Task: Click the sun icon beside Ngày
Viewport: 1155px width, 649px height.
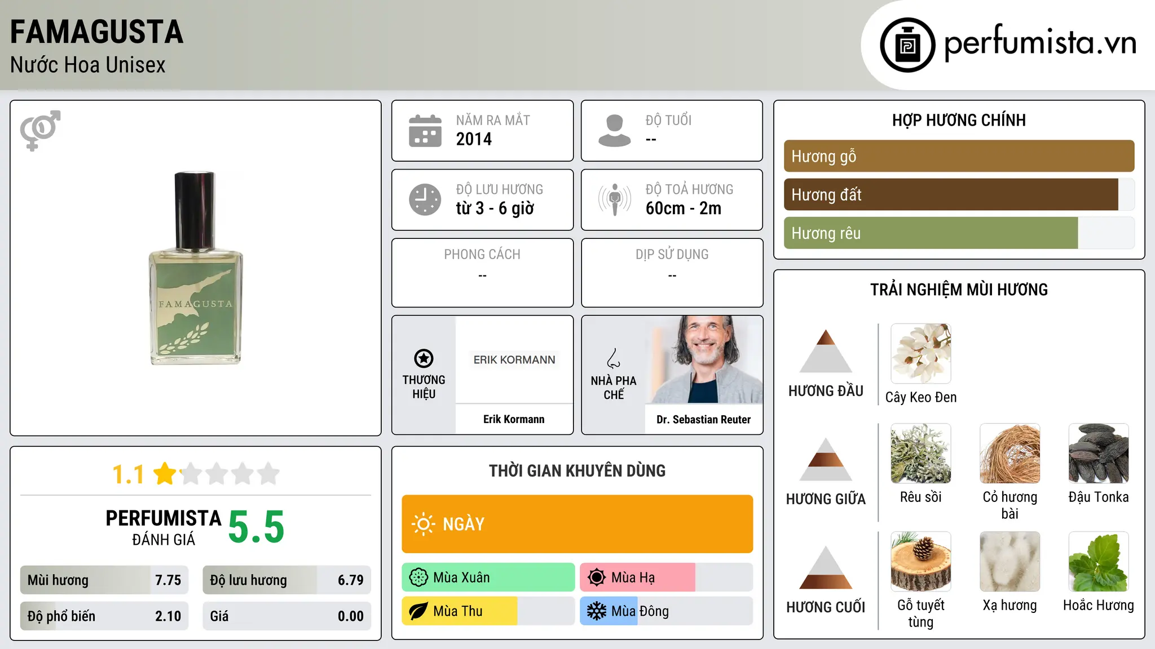Action: tap(424, 524)
